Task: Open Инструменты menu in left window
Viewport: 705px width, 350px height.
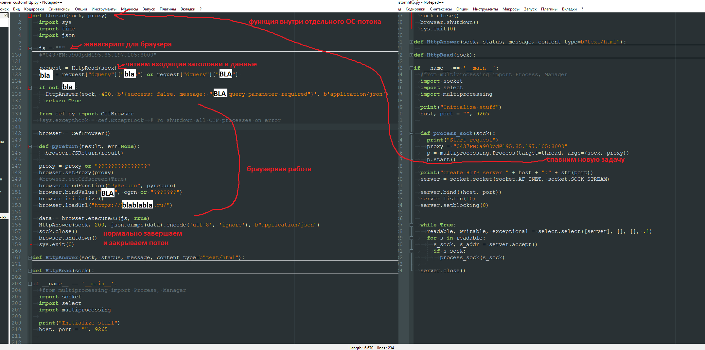Action: coord(104,9)
